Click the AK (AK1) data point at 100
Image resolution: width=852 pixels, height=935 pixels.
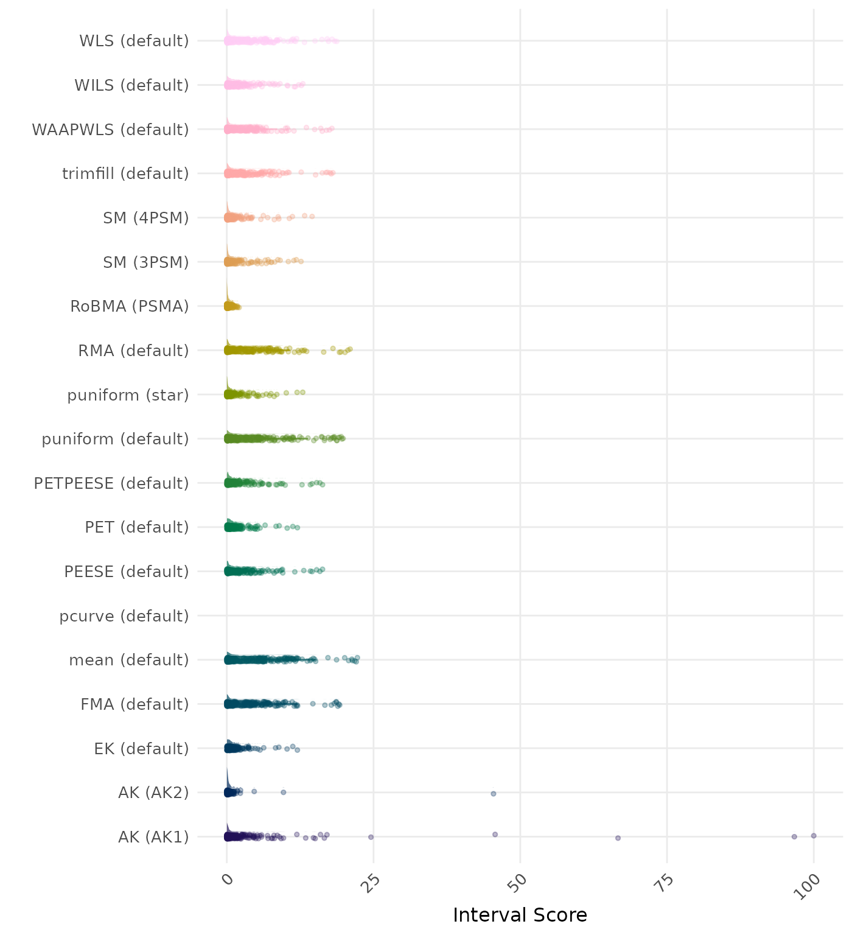pos(814,836)
